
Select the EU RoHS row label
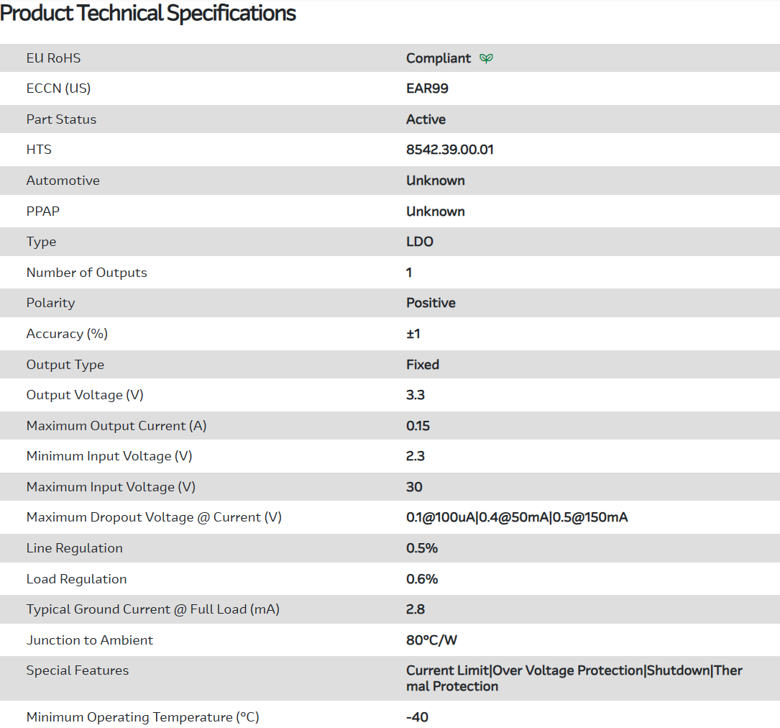point(54,58)
